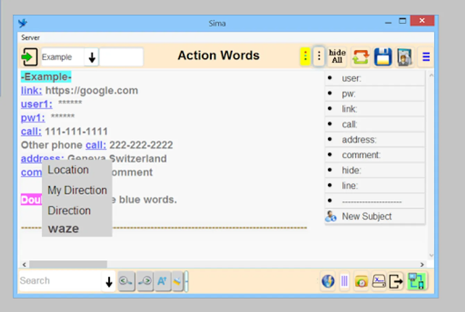The height and width of the screenshot is (312, 465).
Task: Insert comment: from the word list
Action: [375, 155]
